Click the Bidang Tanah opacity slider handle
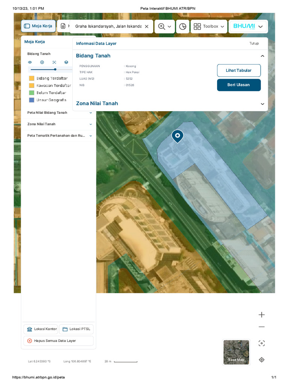Image resolution: width=289 pixels, height=386 pixels. point(55,69)
